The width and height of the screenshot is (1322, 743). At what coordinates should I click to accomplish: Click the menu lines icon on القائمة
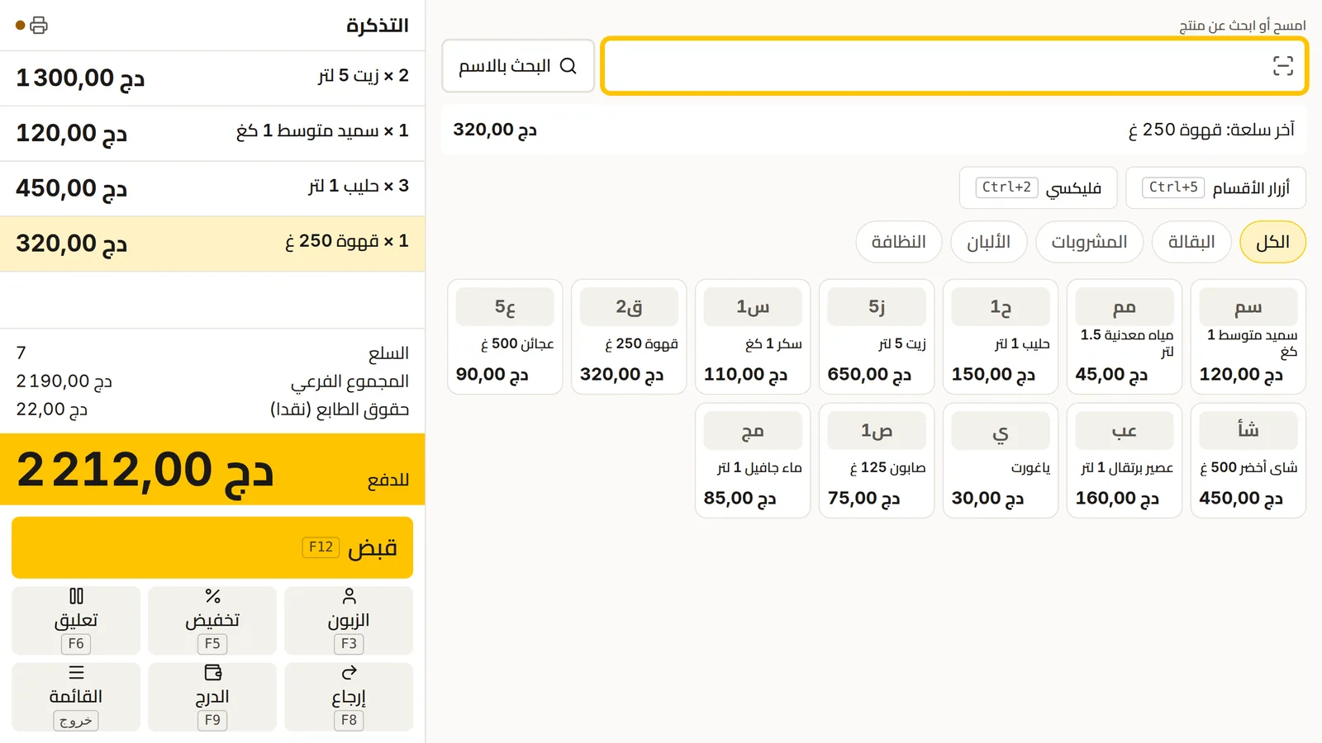pos(76,672)
